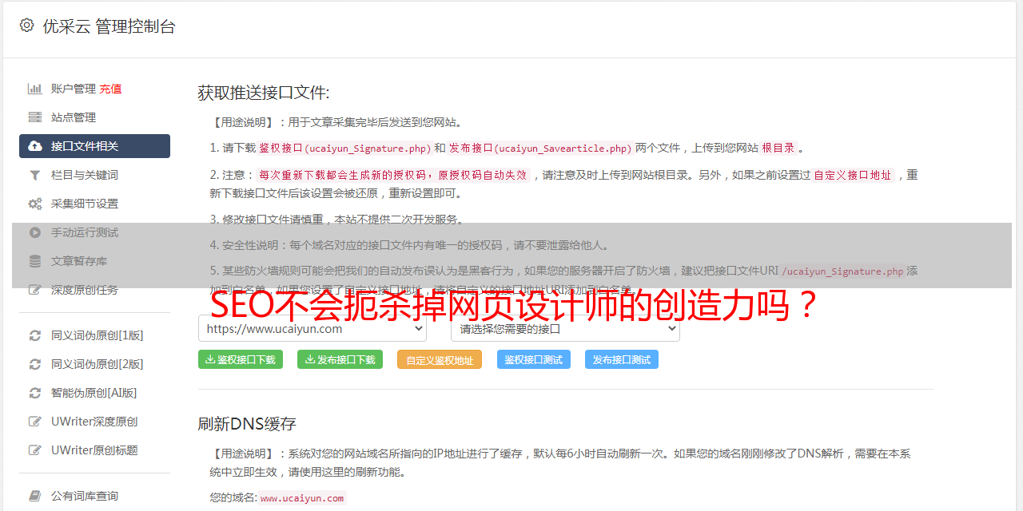Click the gear icon beside 优采云 管理控制台
The width and height of the screenshot is (1023, 511).
(x=26, y=26)
